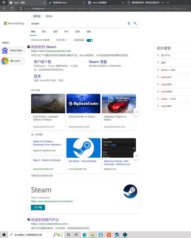Advance 进一步探索 carousel using right chevron
The image size is (191, 238).
[x=136, y=156]
